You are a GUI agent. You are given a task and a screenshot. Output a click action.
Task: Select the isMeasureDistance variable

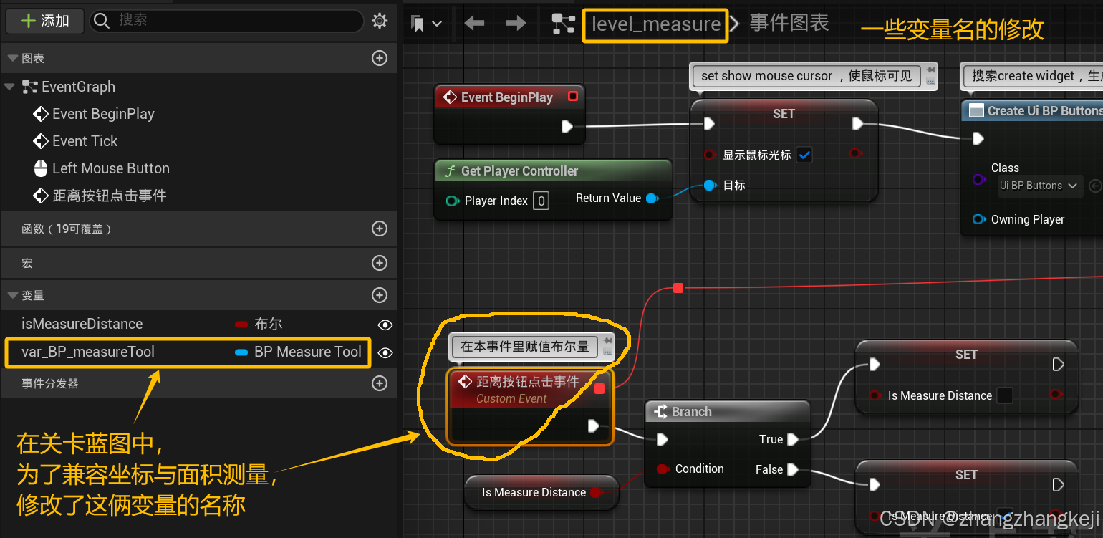(x=82, y=324)
